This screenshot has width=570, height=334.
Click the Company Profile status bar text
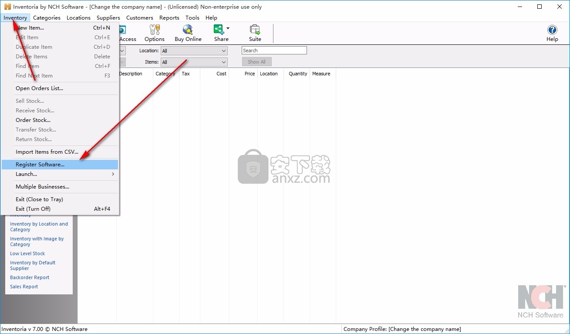pos(402,329)
